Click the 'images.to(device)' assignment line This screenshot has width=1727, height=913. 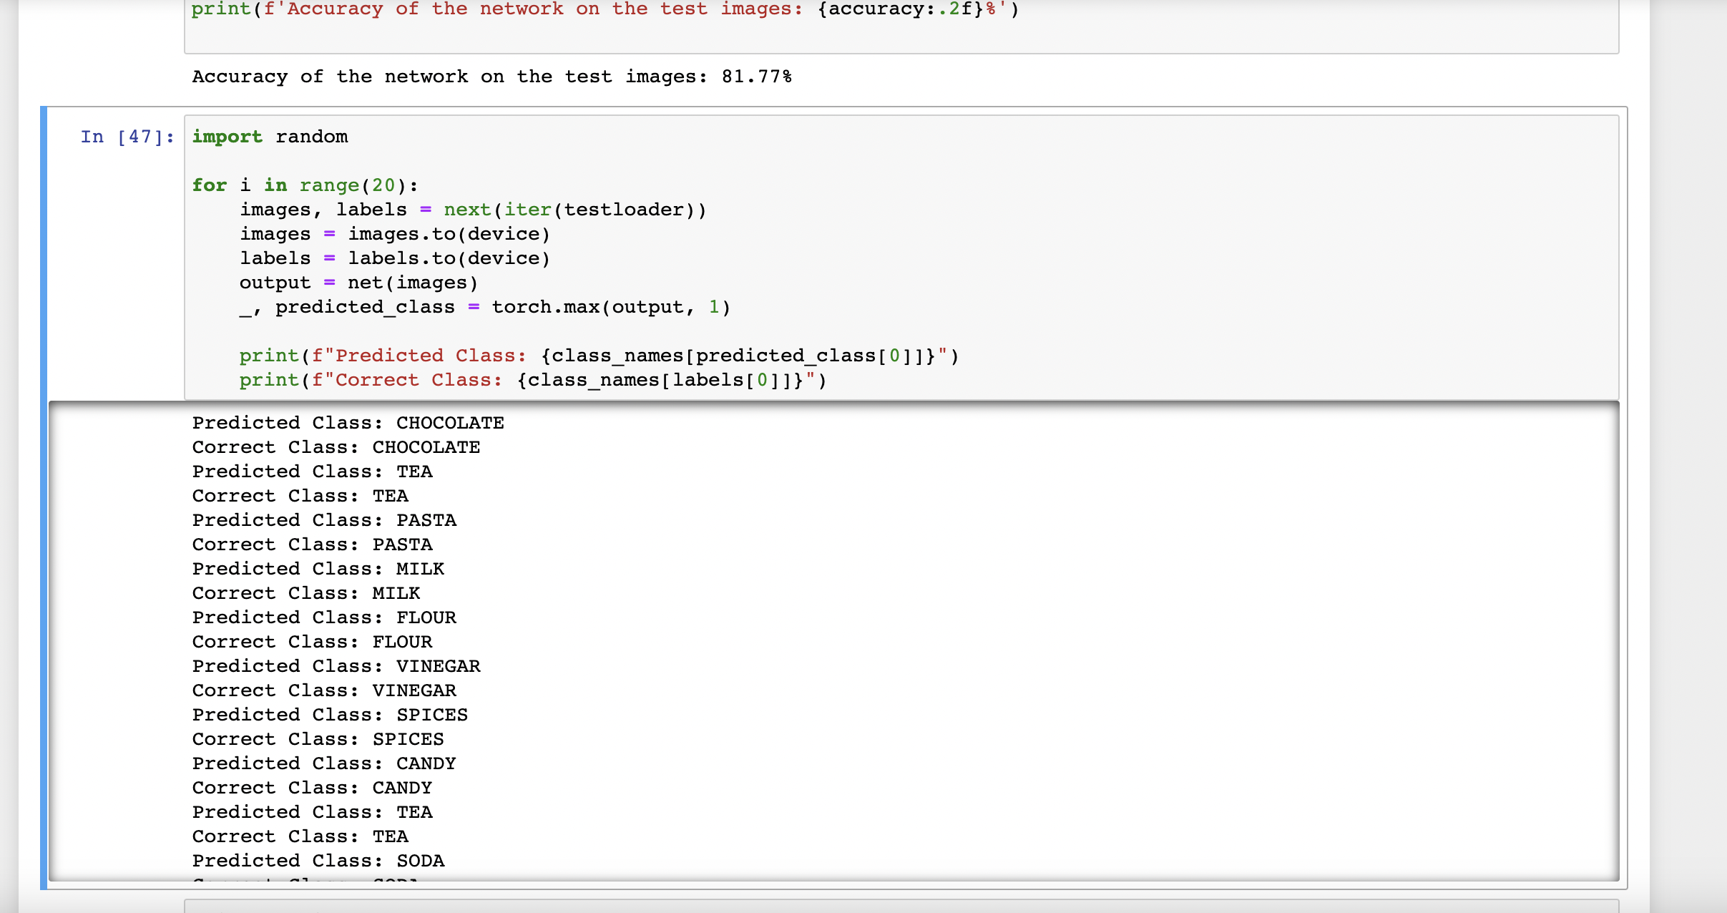point(394,234)
